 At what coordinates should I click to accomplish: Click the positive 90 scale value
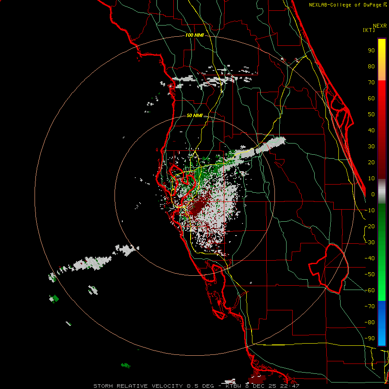click(371, 51)
